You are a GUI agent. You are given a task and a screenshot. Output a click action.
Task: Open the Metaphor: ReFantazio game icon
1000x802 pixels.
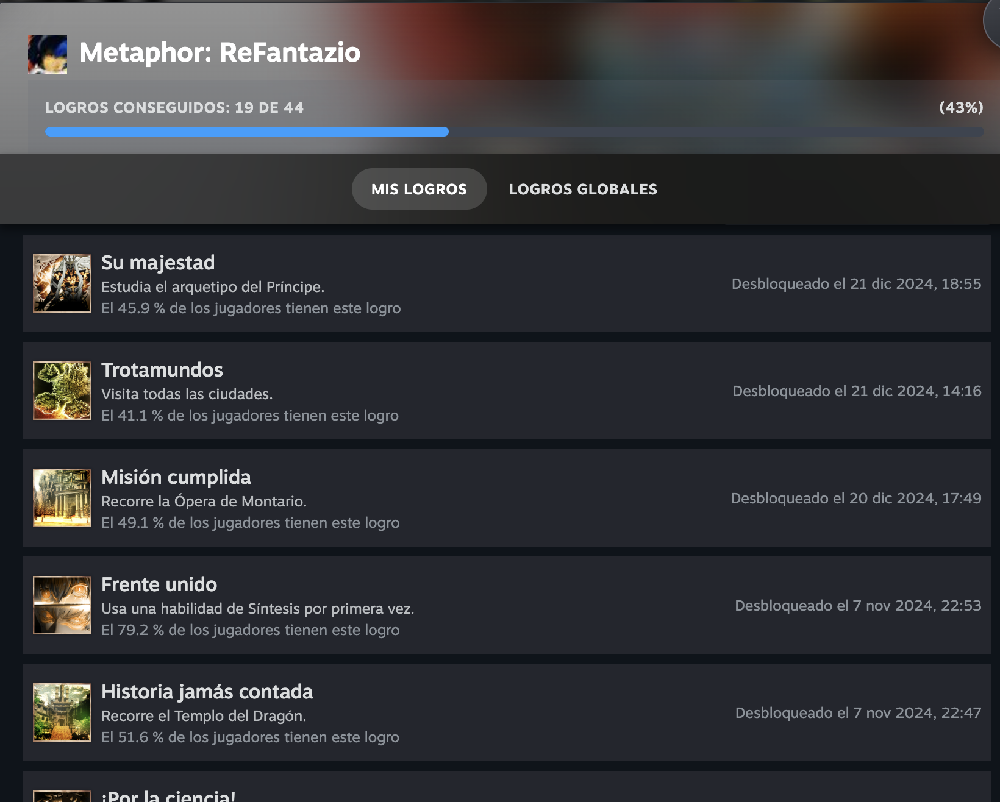(48, 54)
